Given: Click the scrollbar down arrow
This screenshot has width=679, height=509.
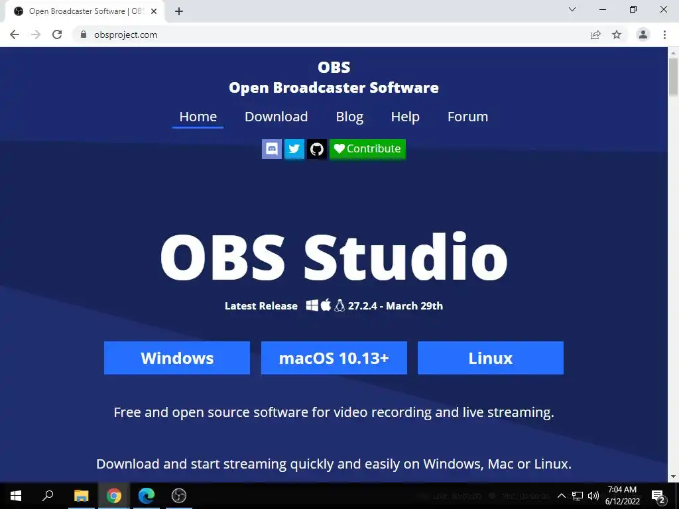Looking at the screenshot, I should pyautogui.click(x=673, y=477).
